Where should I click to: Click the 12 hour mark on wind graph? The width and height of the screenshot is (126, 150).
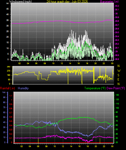pos(62,63)
